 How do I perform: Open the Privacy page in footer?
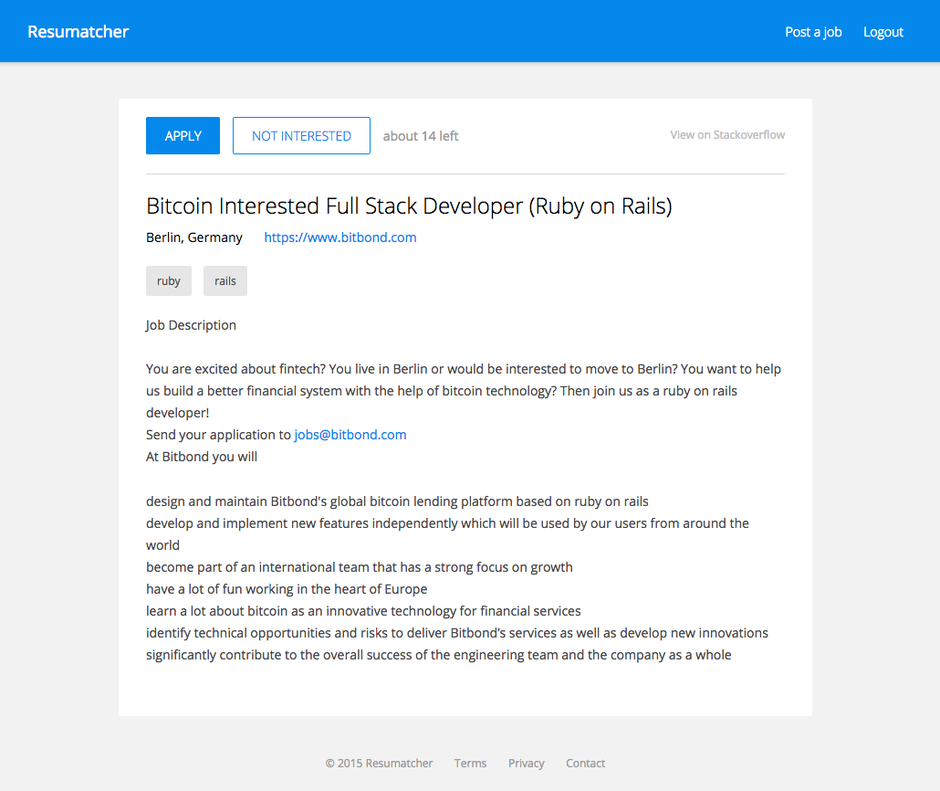click(527, 764)
